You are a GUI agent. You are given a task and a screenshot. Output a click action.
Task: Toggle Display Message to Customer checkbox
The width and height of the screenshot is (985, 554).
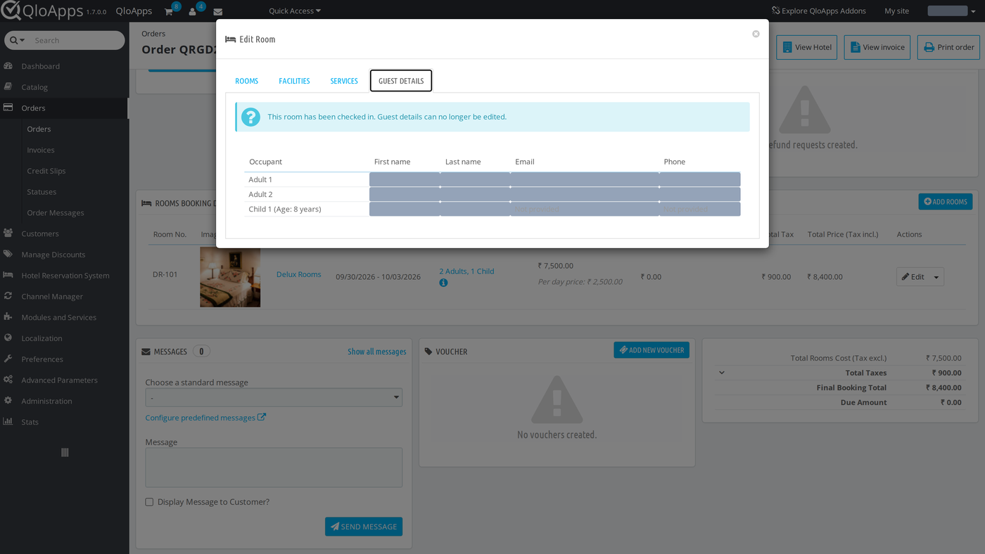[x=149, y=502]
